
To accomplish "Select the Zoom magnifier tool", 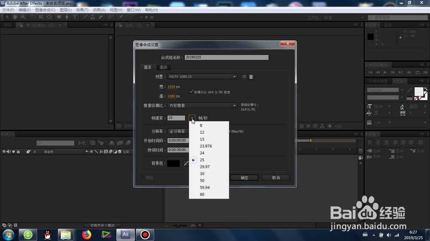I will point(23,17).
